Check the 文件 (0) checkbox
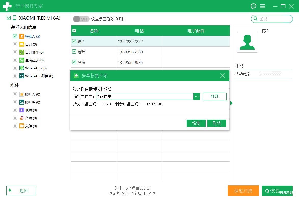This screenshot has width=299, height=200. click(x=15, y=126)
